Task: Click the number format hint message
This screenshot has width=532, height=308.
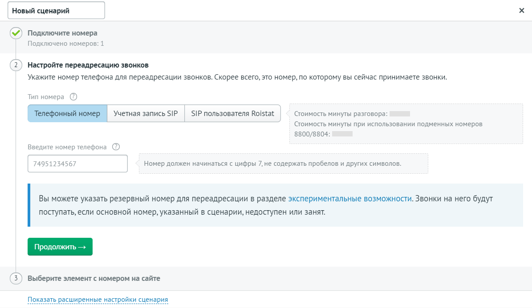Action: [284, 163]
